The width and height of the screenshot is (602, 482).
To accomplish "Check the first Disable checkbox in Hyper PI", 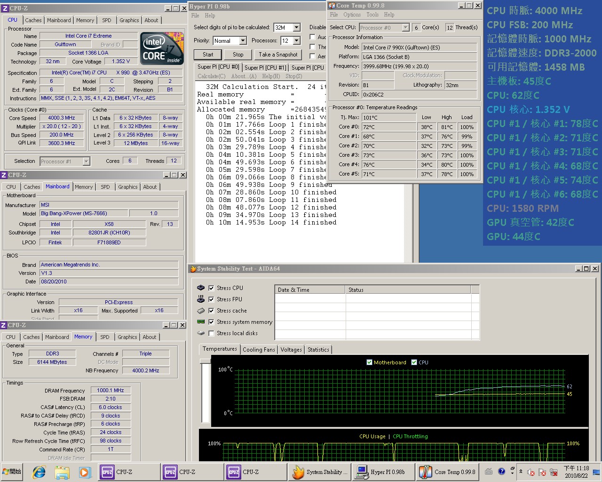I will (x=312, y=37).
